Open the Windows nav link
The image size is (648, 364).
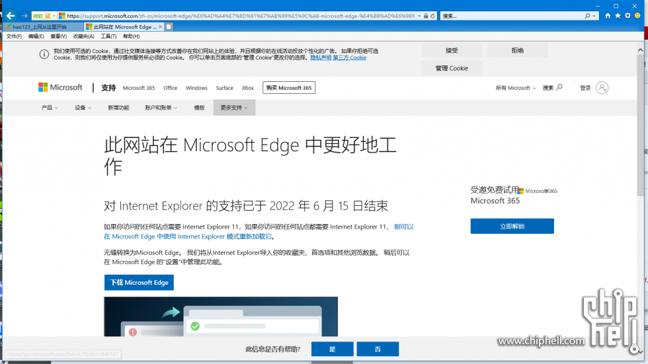196,88
